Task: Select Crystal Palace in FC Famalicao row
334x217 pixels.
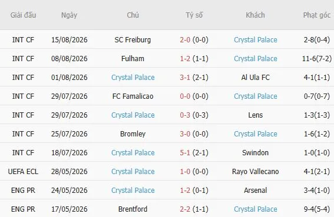Action: (x=256, y=96)
